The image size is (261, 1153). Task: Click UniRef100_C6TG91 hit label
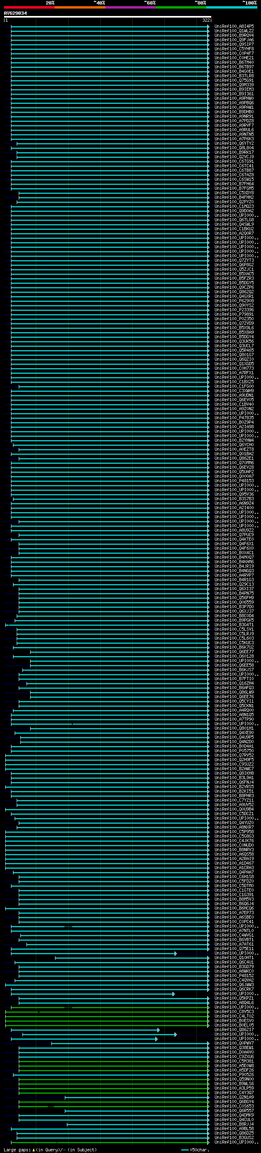(x=234, y=161)
